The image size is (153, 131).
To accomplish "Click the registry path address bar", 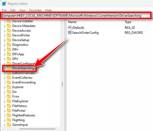I will point(76,16).
